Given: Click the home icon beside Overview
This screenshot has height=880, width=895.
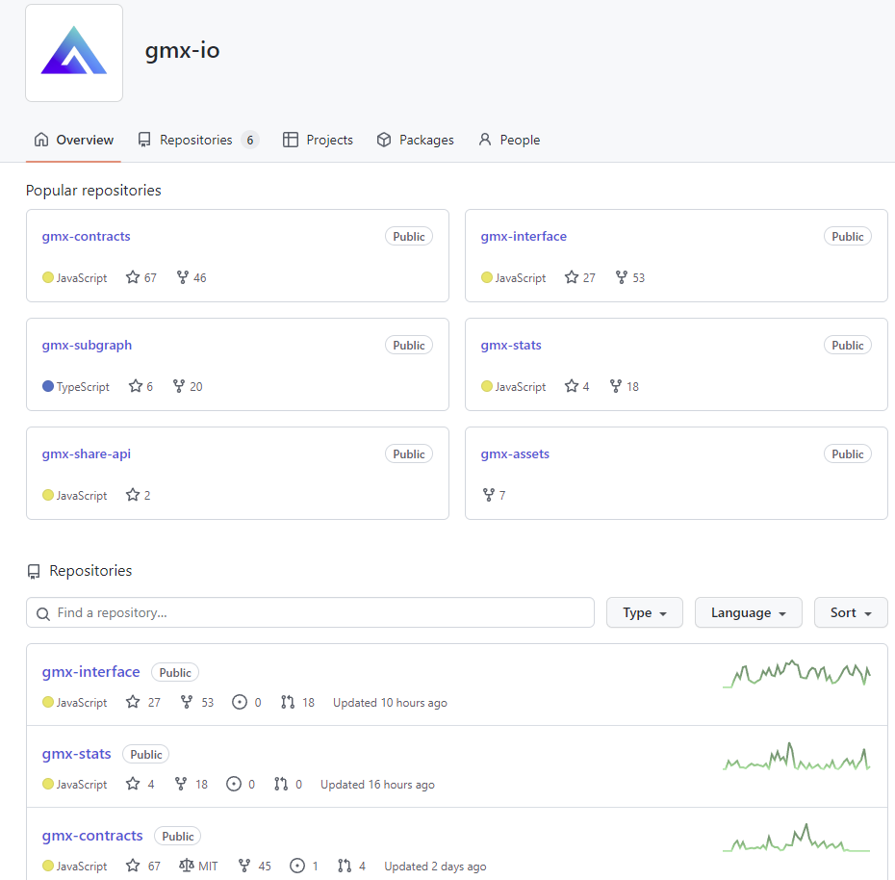Looking at the screenshot, I should (x=41, y=140).
